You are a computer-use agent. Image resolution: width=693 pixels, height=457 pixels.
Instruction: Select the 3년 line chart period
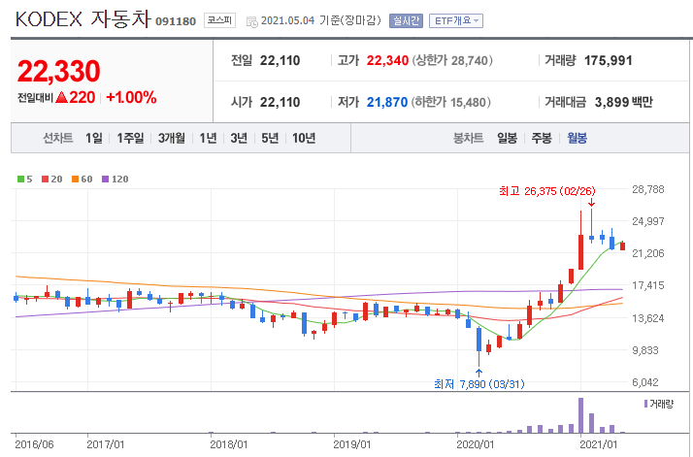point(239,139)
